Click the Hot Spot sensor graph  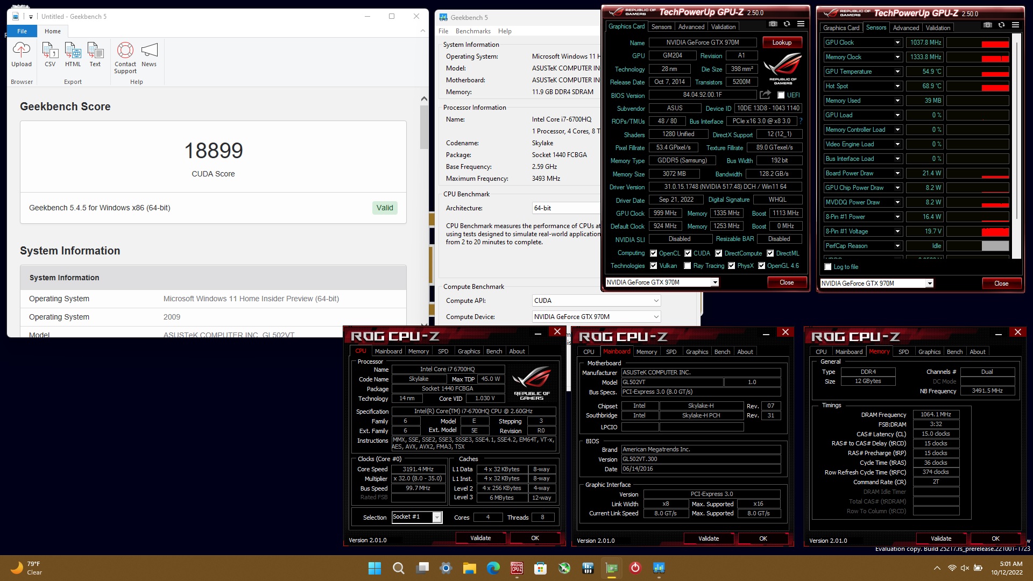point(978,86)
